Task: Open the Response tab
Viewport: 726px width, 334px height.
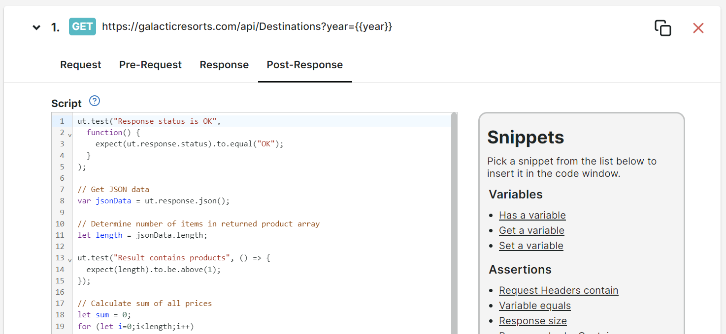Action: [224, 65]
